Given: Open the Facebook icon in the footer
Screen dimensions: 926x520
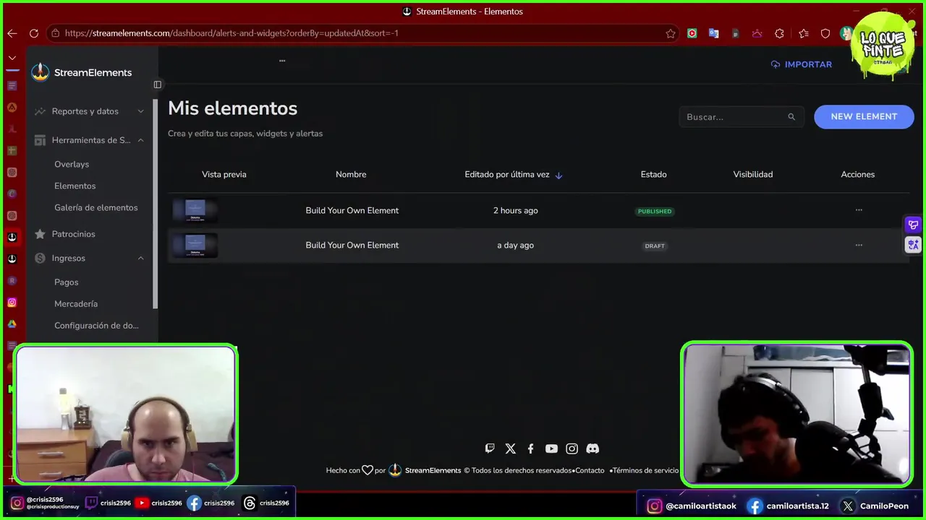Looking at the screenshot, I should (530, 448).
